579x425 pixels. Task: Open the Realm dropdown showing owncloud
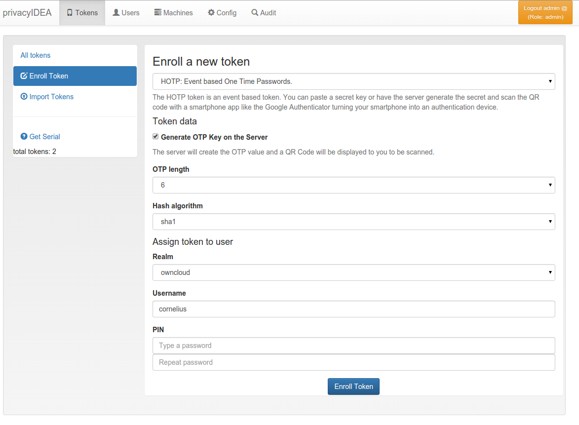tap(354, 272)
